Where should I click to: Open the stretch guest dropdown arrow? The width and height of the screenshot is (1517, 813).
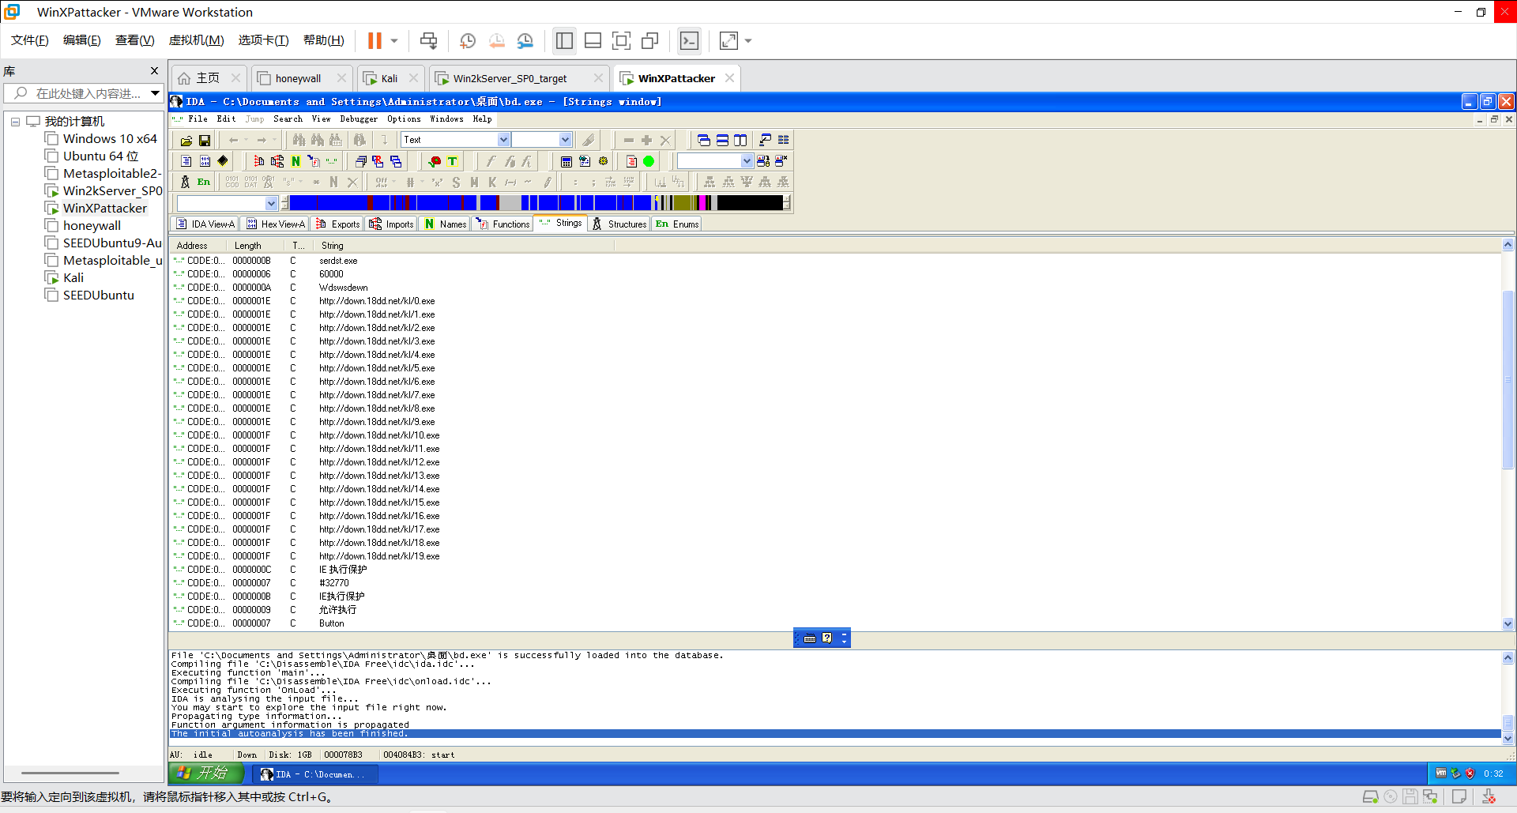click(748, 40)
